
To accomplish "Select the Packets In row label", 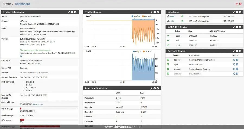I will [89, 98].
